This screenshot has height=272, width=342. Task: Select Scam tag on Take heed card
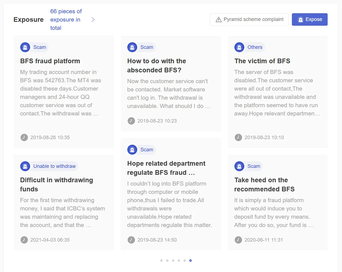coord(254,166)
